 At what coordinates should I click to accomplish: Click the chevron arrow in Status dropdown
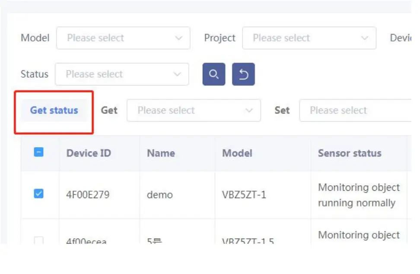point(178,74)
